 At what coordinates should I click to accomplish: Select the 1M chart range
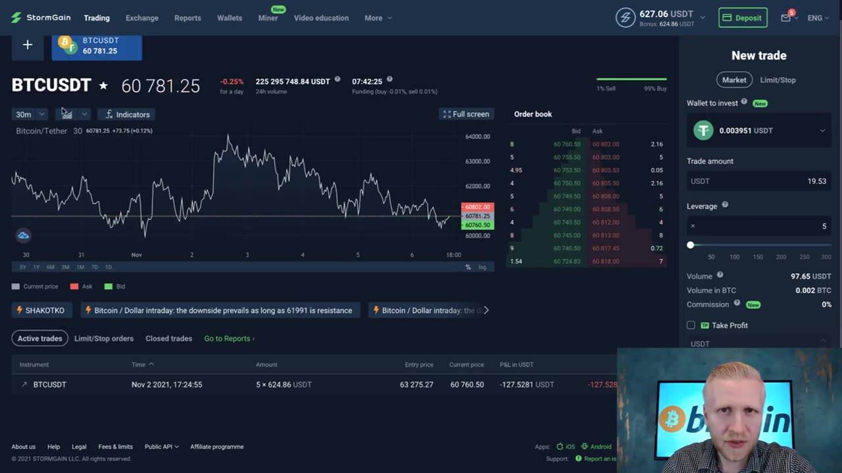tap(80, 267)
